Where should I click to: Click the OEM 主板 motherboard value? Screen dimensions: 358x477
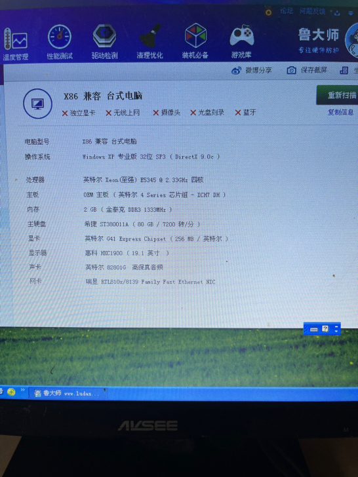[x=155, y=195]
